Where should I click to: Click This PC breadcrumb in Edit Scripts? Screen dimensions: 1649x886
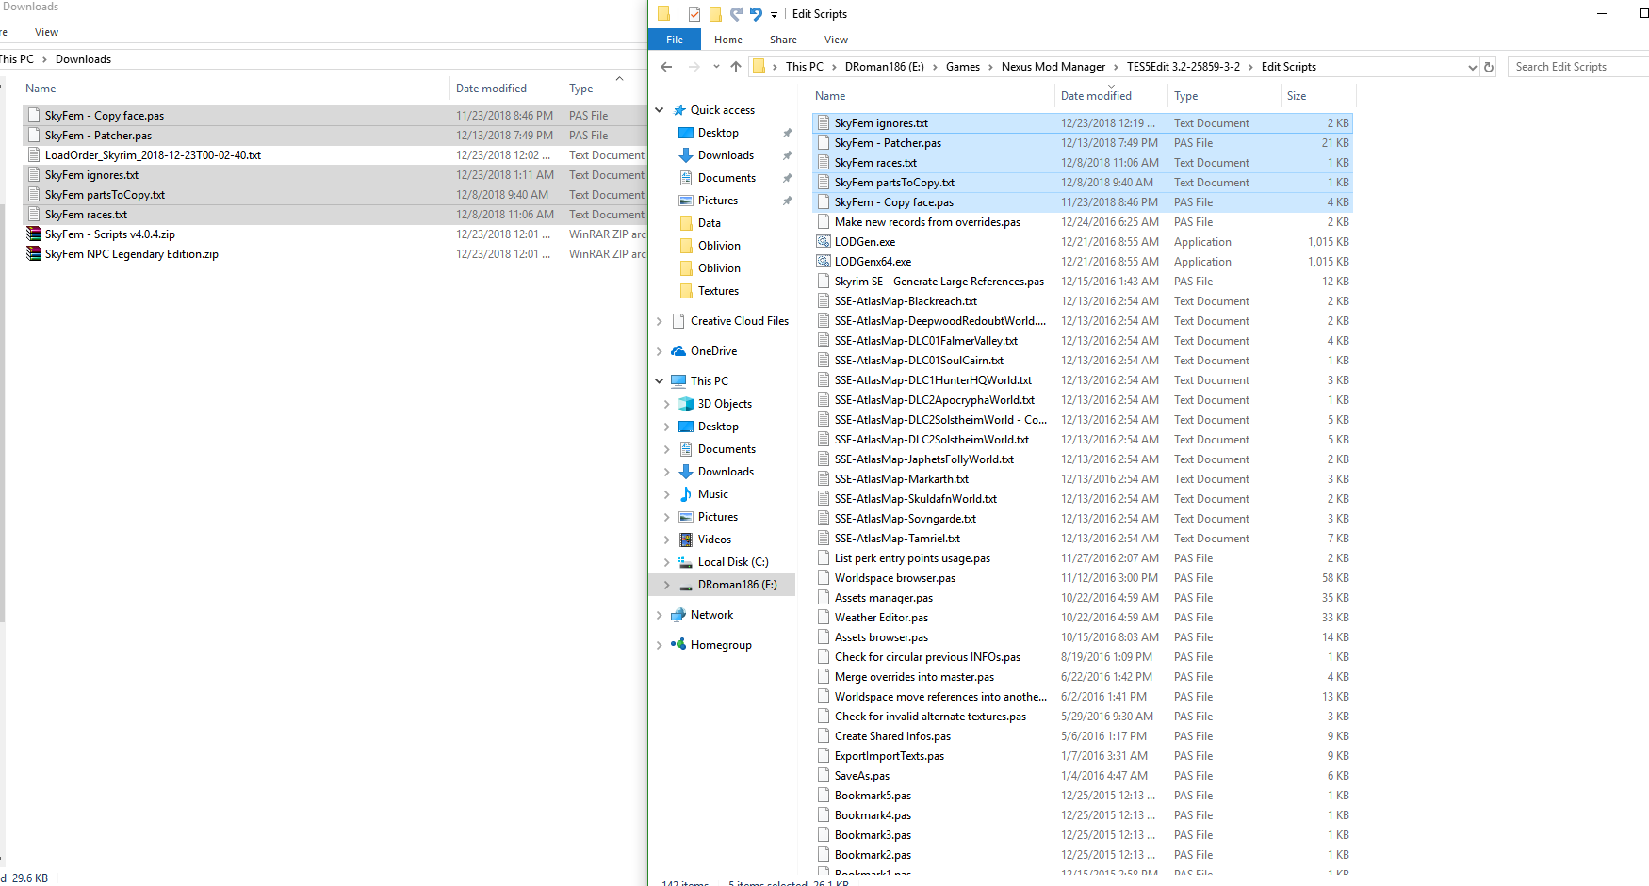coord(805,67)
